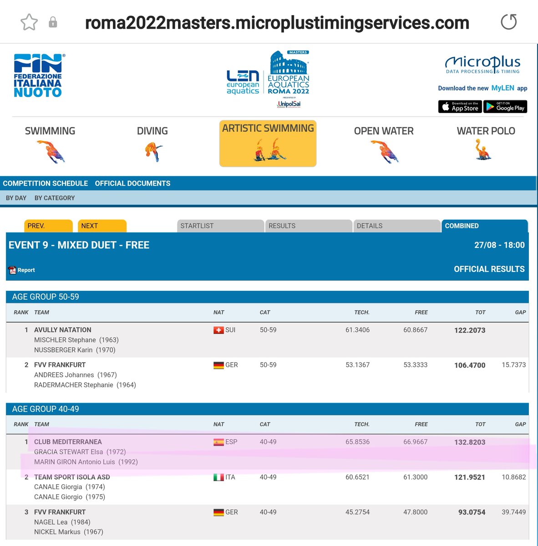Switch to the Details tab
Image resolution: width=538 pixels, height=546 pixels.
pyautogui.click(x=397, y=226)
